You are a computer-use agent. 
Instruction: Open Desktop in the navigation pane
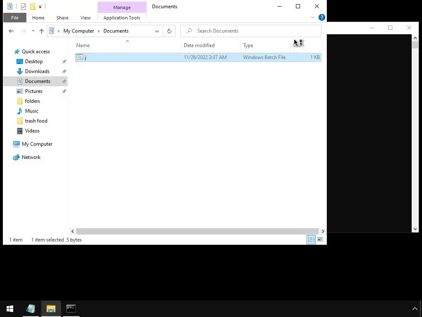[34, 62]
